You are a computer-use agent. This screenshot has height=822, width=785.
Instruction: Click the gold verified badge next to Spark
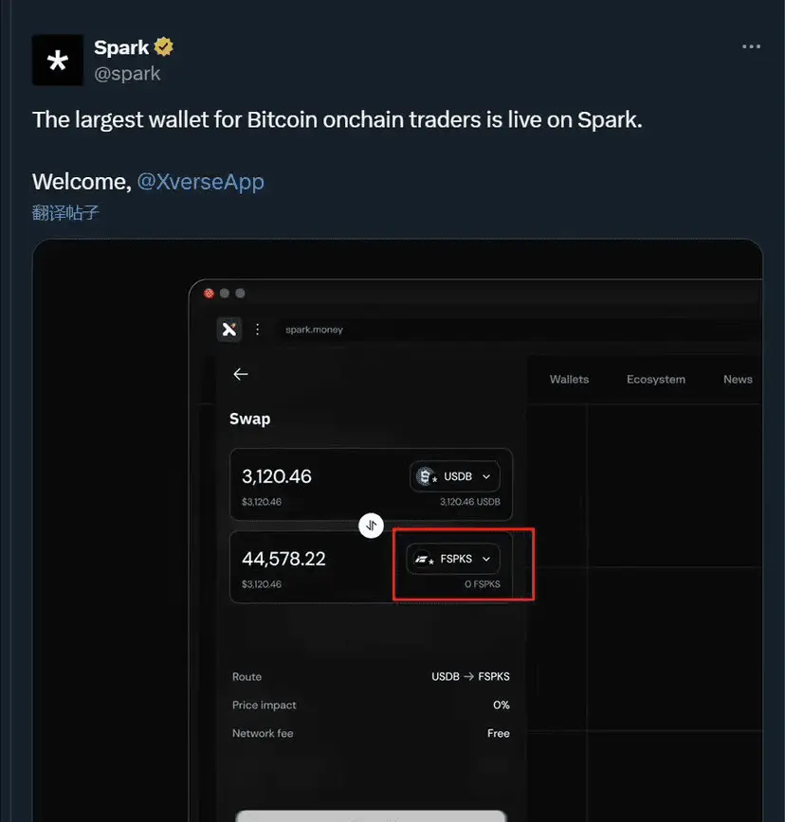coord(164,47)
